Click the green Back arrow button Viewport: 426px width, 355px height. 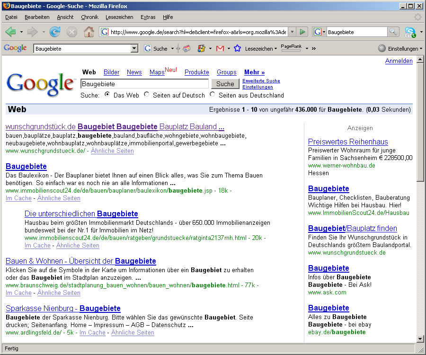tap(10, 32)
